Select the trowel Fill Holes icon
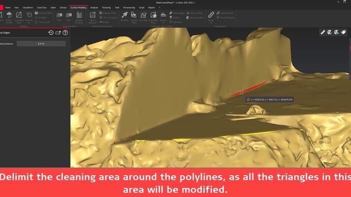351x197 pixels. 124,15
